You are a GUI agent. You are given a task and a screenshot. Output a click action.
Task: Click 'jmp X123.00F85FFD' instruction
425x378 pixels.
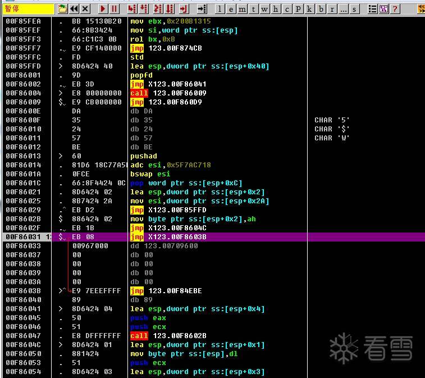168,210
